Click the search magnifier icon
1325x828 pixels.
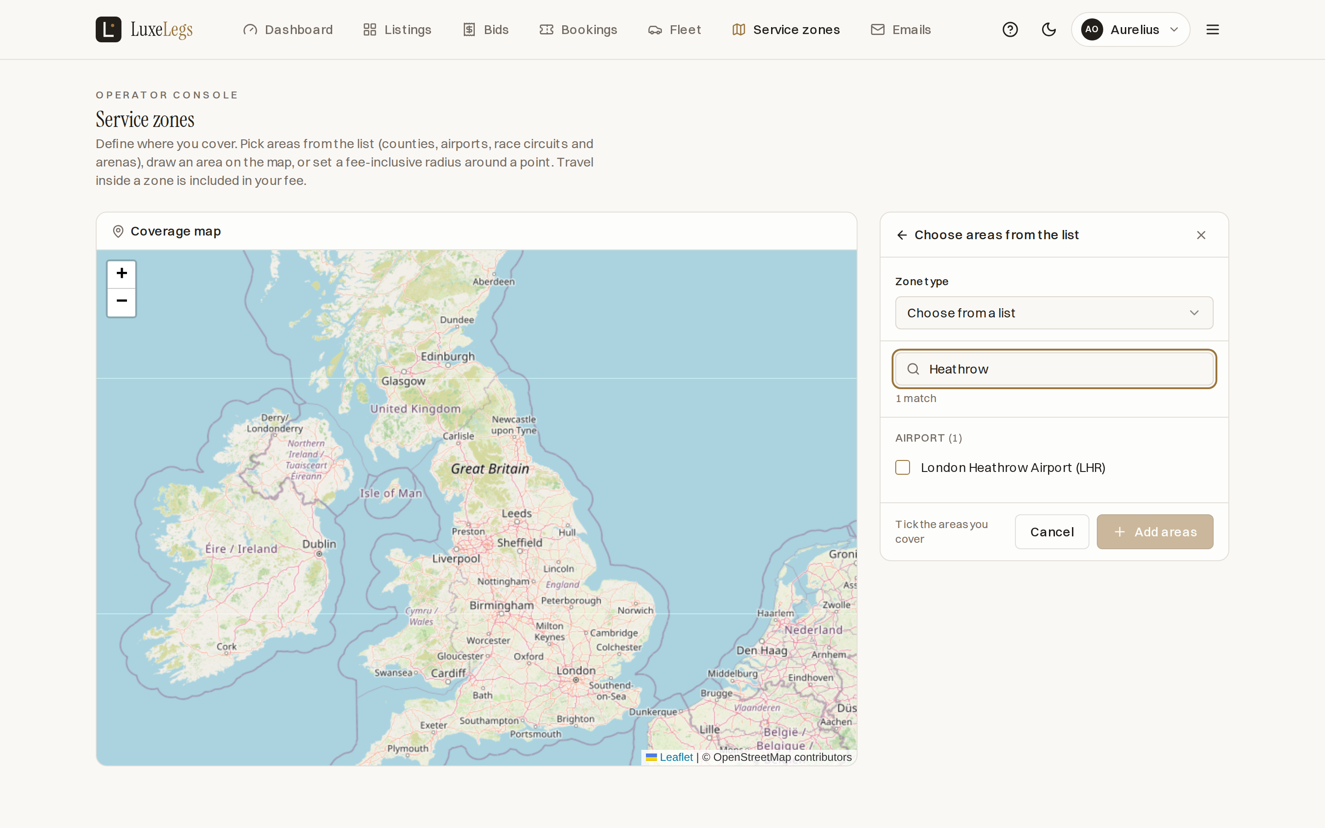[913, 369]
